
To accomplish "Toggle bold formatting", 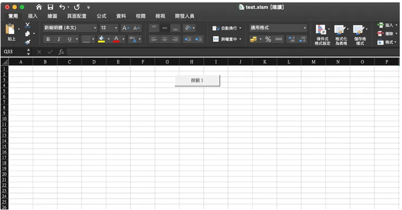I will pyautogui.click(x=48, y=39).
